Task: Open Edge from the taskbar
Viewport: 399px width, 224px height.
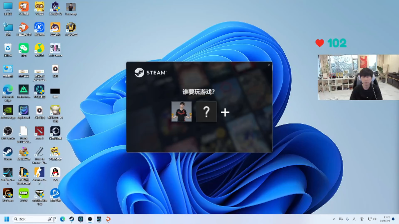Action: pos(62,219)
